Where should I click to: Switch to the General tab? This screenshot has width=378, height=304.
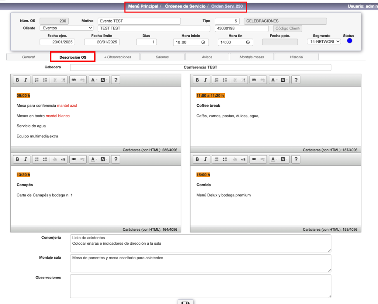click(28, 57)
